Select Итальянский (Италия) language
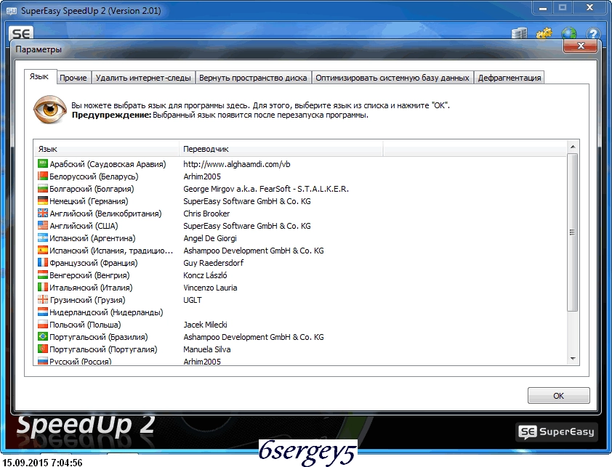Image resolution: width=612 pixels, height=467 pixels. coord(91,288)
